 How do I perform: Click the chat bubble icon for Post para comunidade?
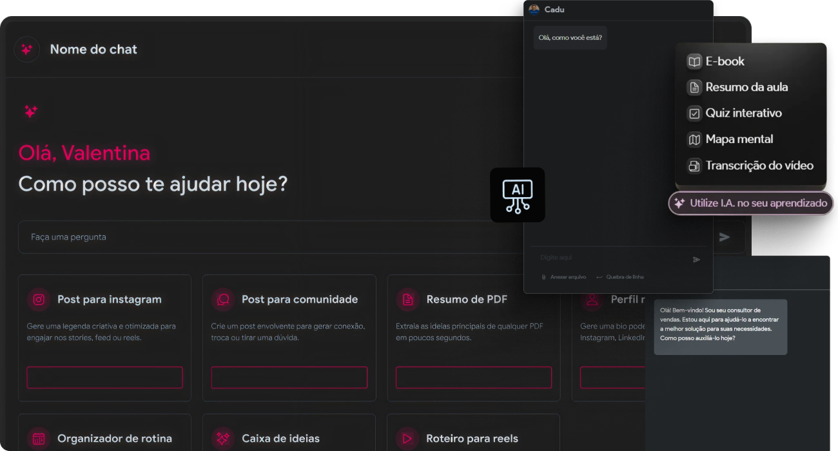[x=223, y=300]
